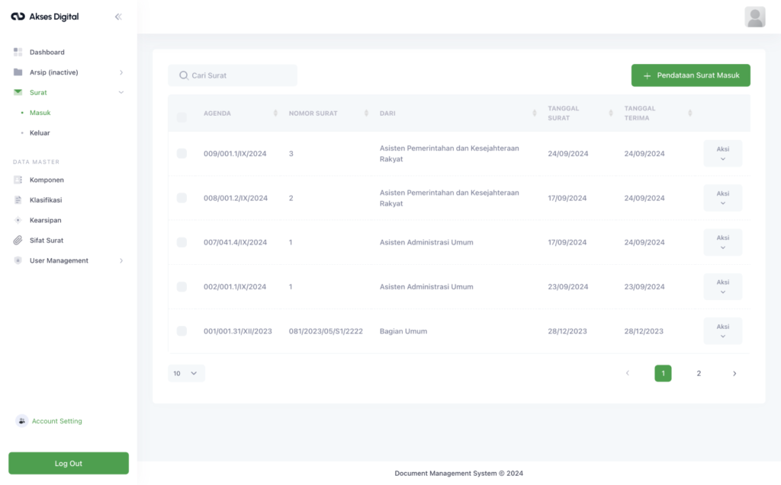The width and height of the screenshot is (781, 485).
Task: Open the rows-per-page dropdown showing 10
Action: [x=186, y=373]
